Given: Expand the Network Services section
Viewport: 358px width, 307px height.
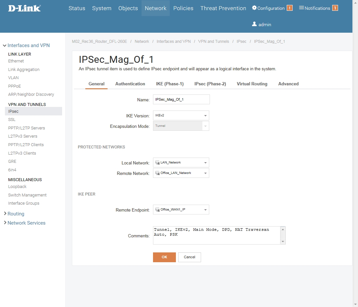Looking at the screenshot, I should (5, 223).
